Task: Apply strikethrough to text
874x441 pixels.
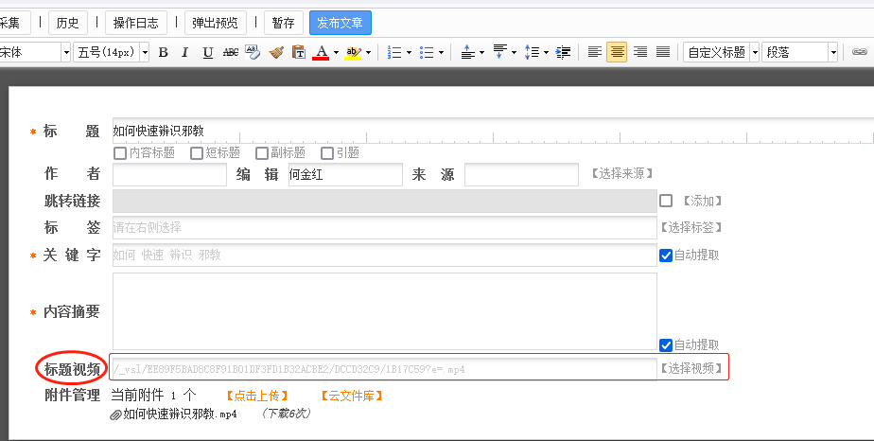Action: pyautogui.click(x=231, y=52)
